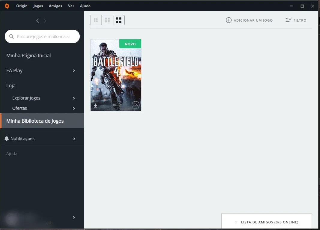Screen dimensions: 320x230
Task: Open the Ajuda menu in menu bar
Action: (85, 6)
